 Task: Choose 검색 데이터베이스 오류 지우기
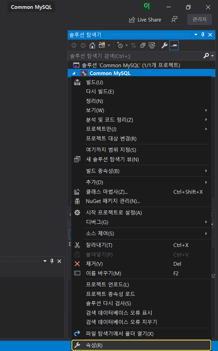141,322
